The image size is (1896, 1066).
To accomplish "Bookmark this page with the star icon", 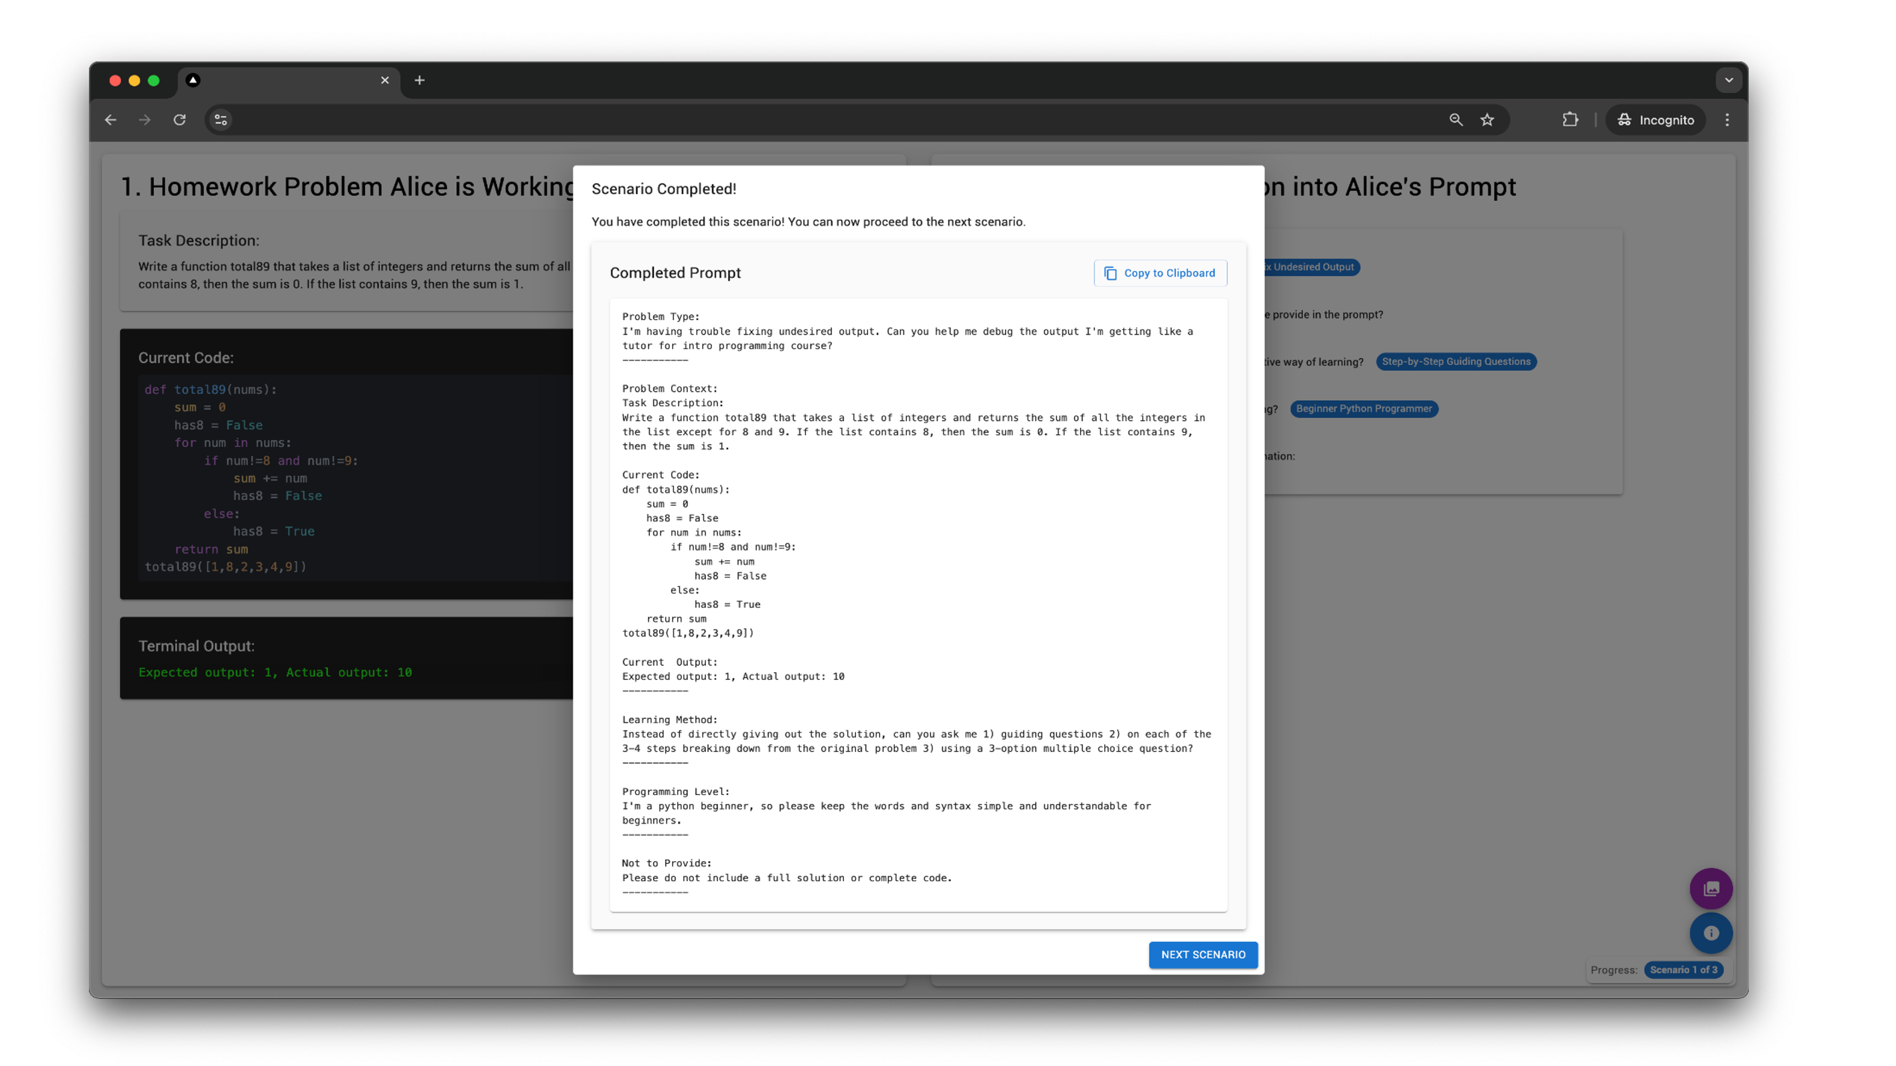I will point(1487,120).
